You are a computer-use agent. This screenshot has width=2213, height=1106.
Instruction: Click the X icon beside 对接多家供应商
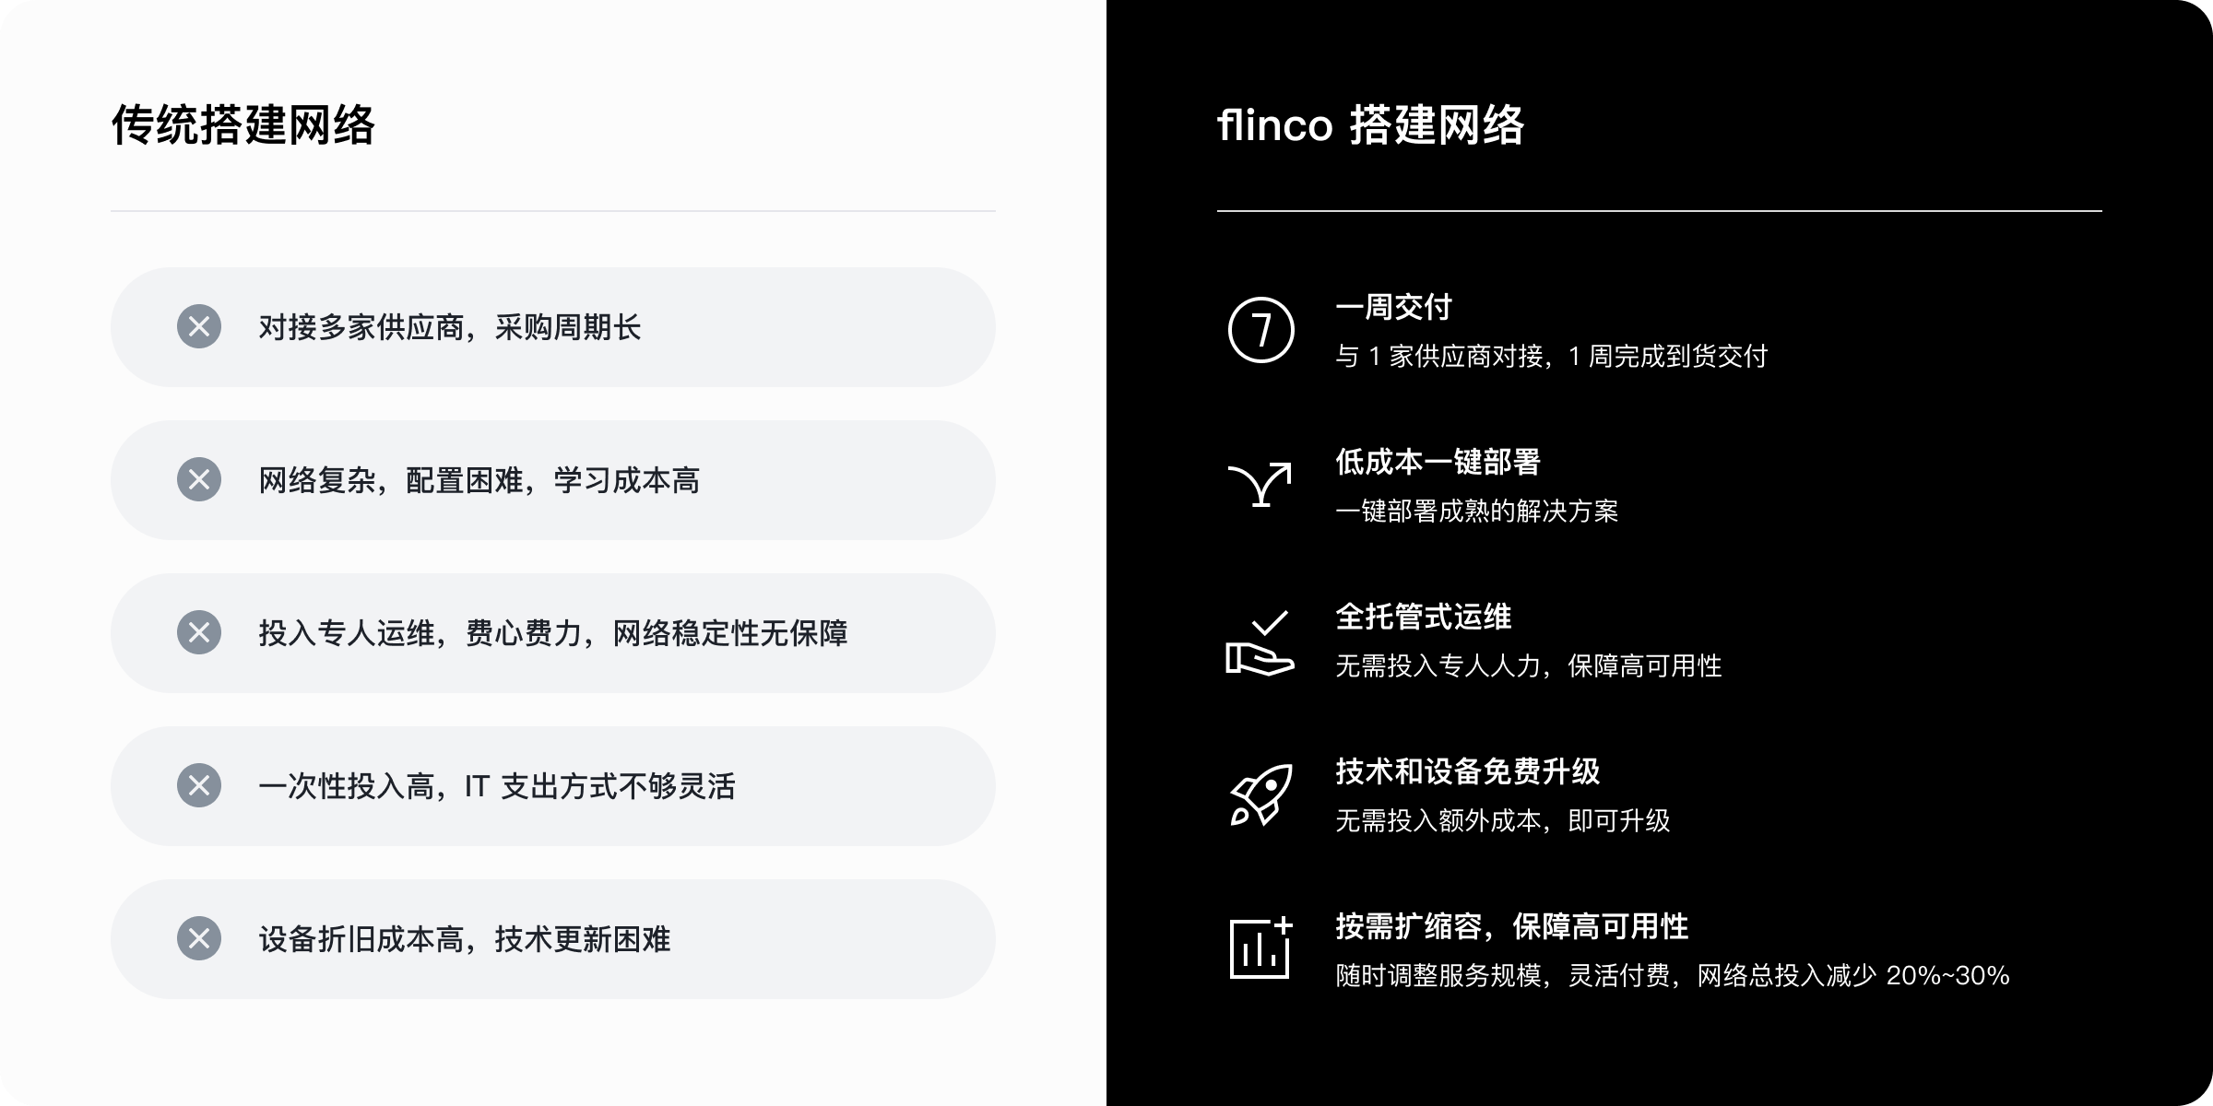199,327
